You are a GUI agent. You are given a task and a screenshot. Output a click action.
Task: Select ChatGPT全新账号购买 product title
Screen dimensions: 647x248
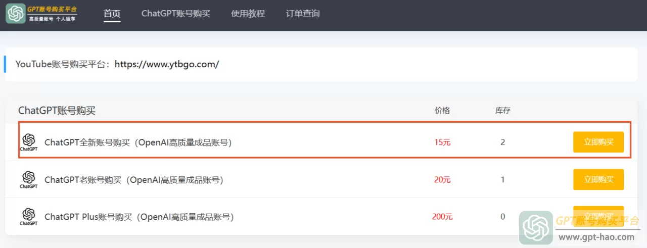coord(138,142)
